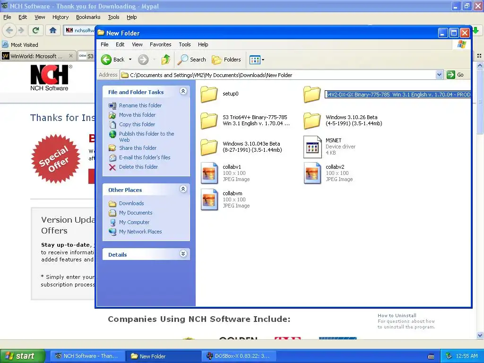This screenshot has height=363, width=484.
Task: Click Delete this folder task
Action: [x=138, y=167]
